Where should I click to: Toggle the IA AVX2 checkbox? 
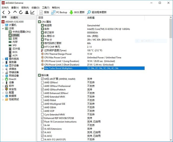42,136
